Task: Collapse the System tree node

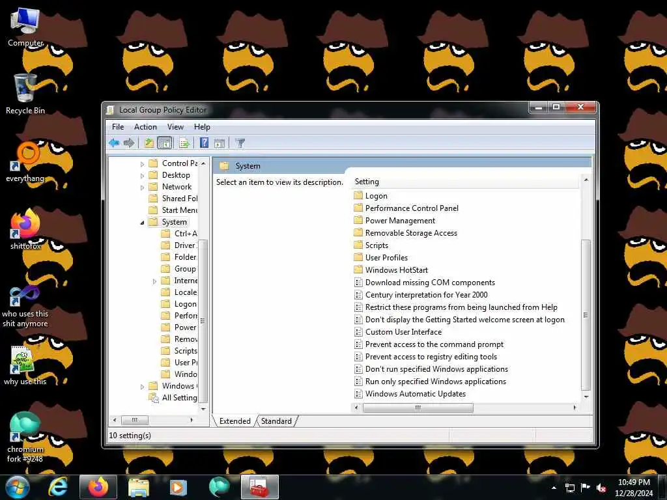Action: pos(143,223)
